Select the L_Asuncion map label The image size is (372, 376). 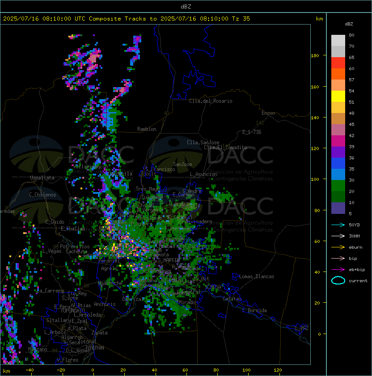[203, 174]
